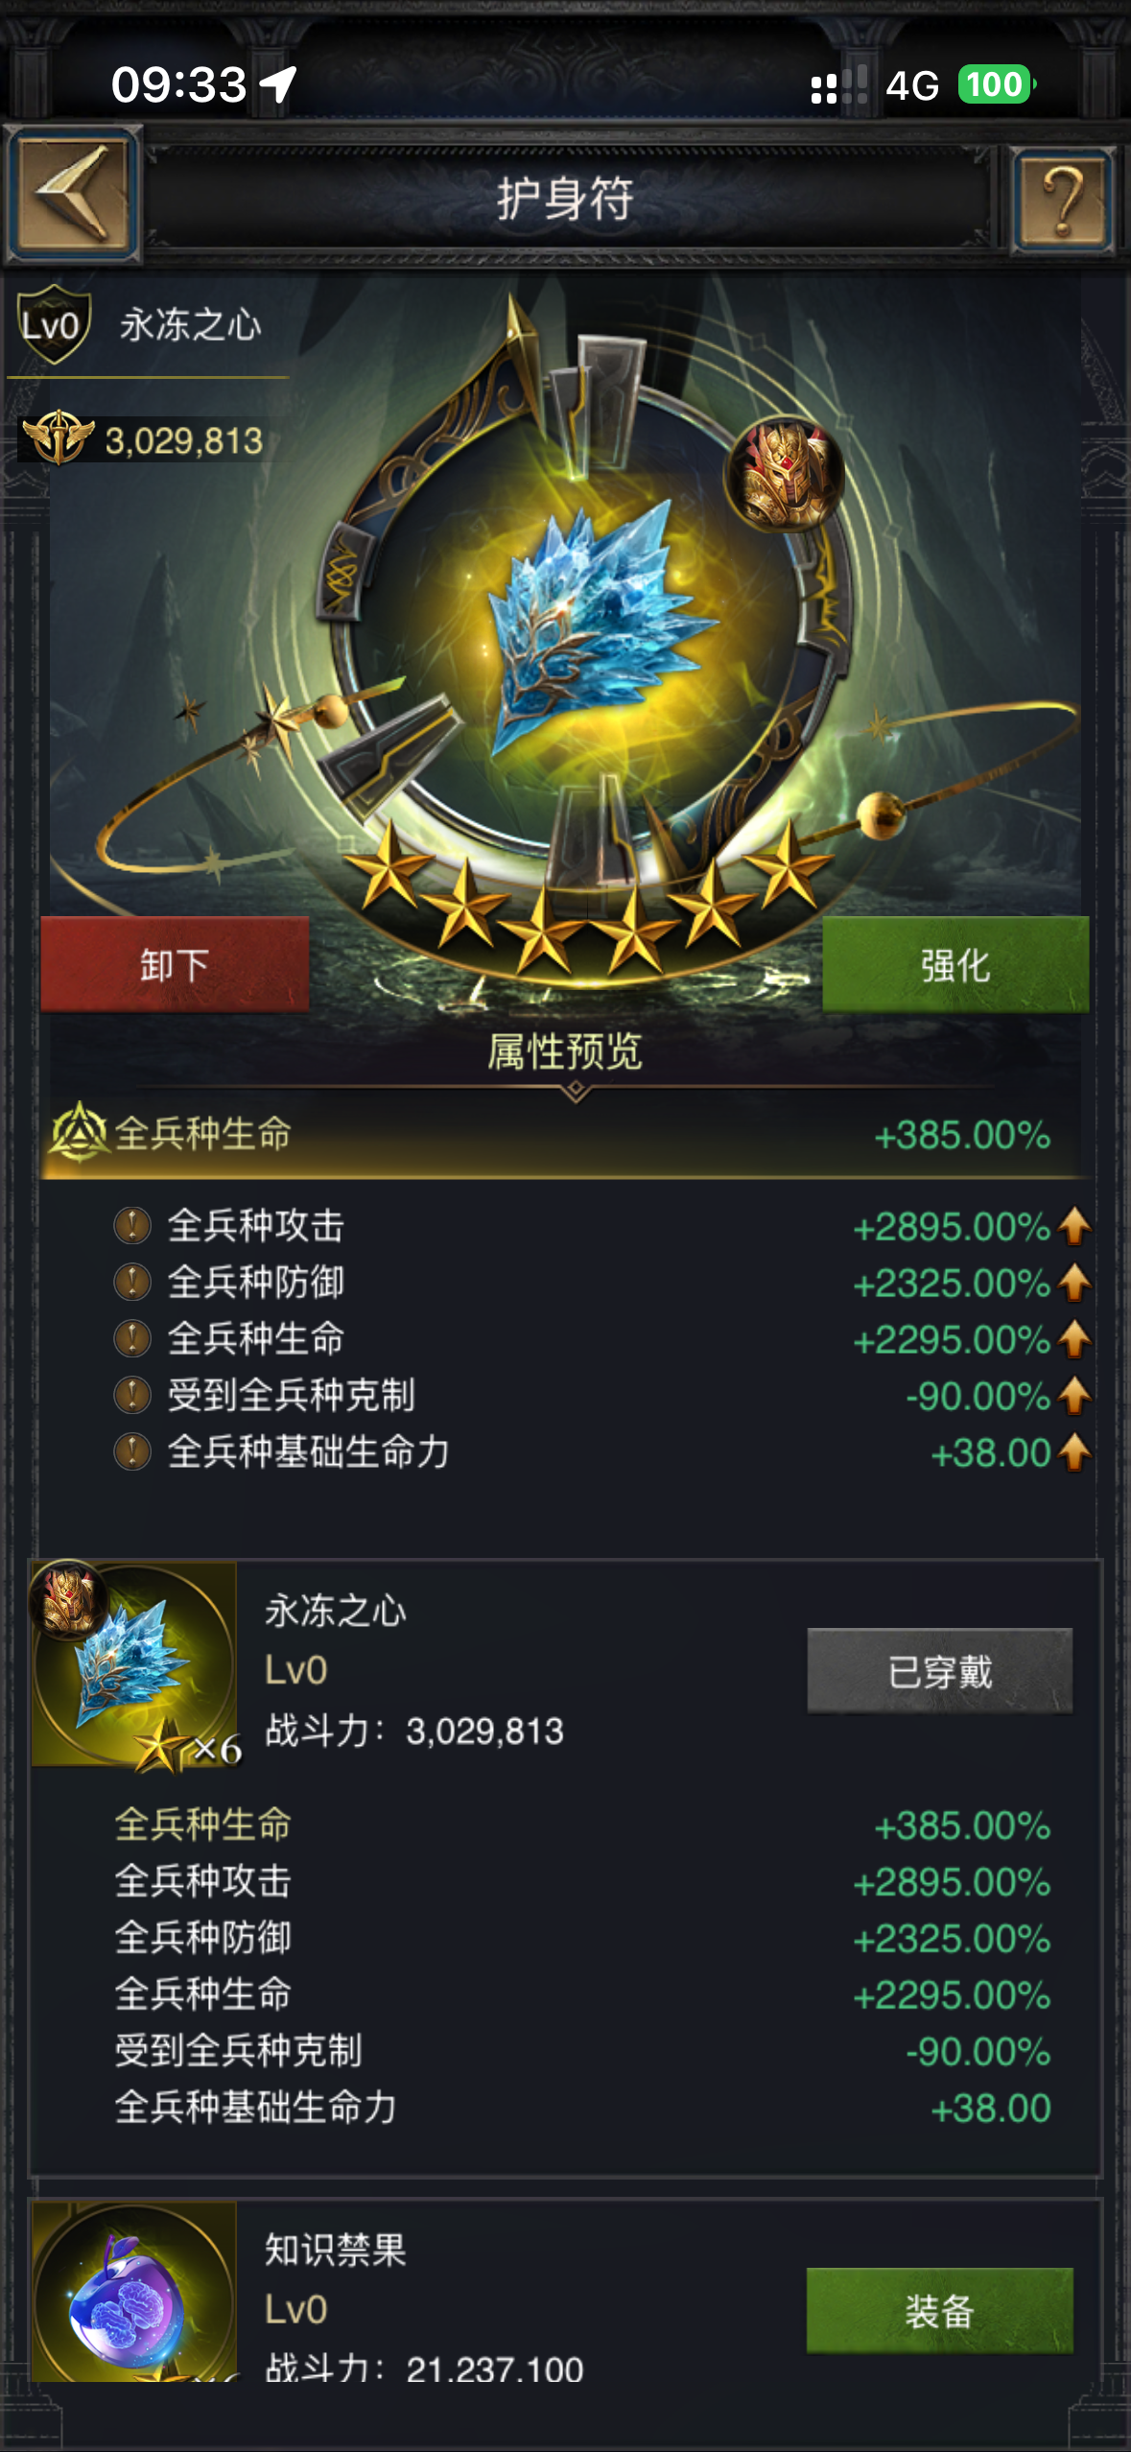Click the green 强化 enhance button
The width and height of the screenshot is (1131, 2452).
(x=955, y=964)
